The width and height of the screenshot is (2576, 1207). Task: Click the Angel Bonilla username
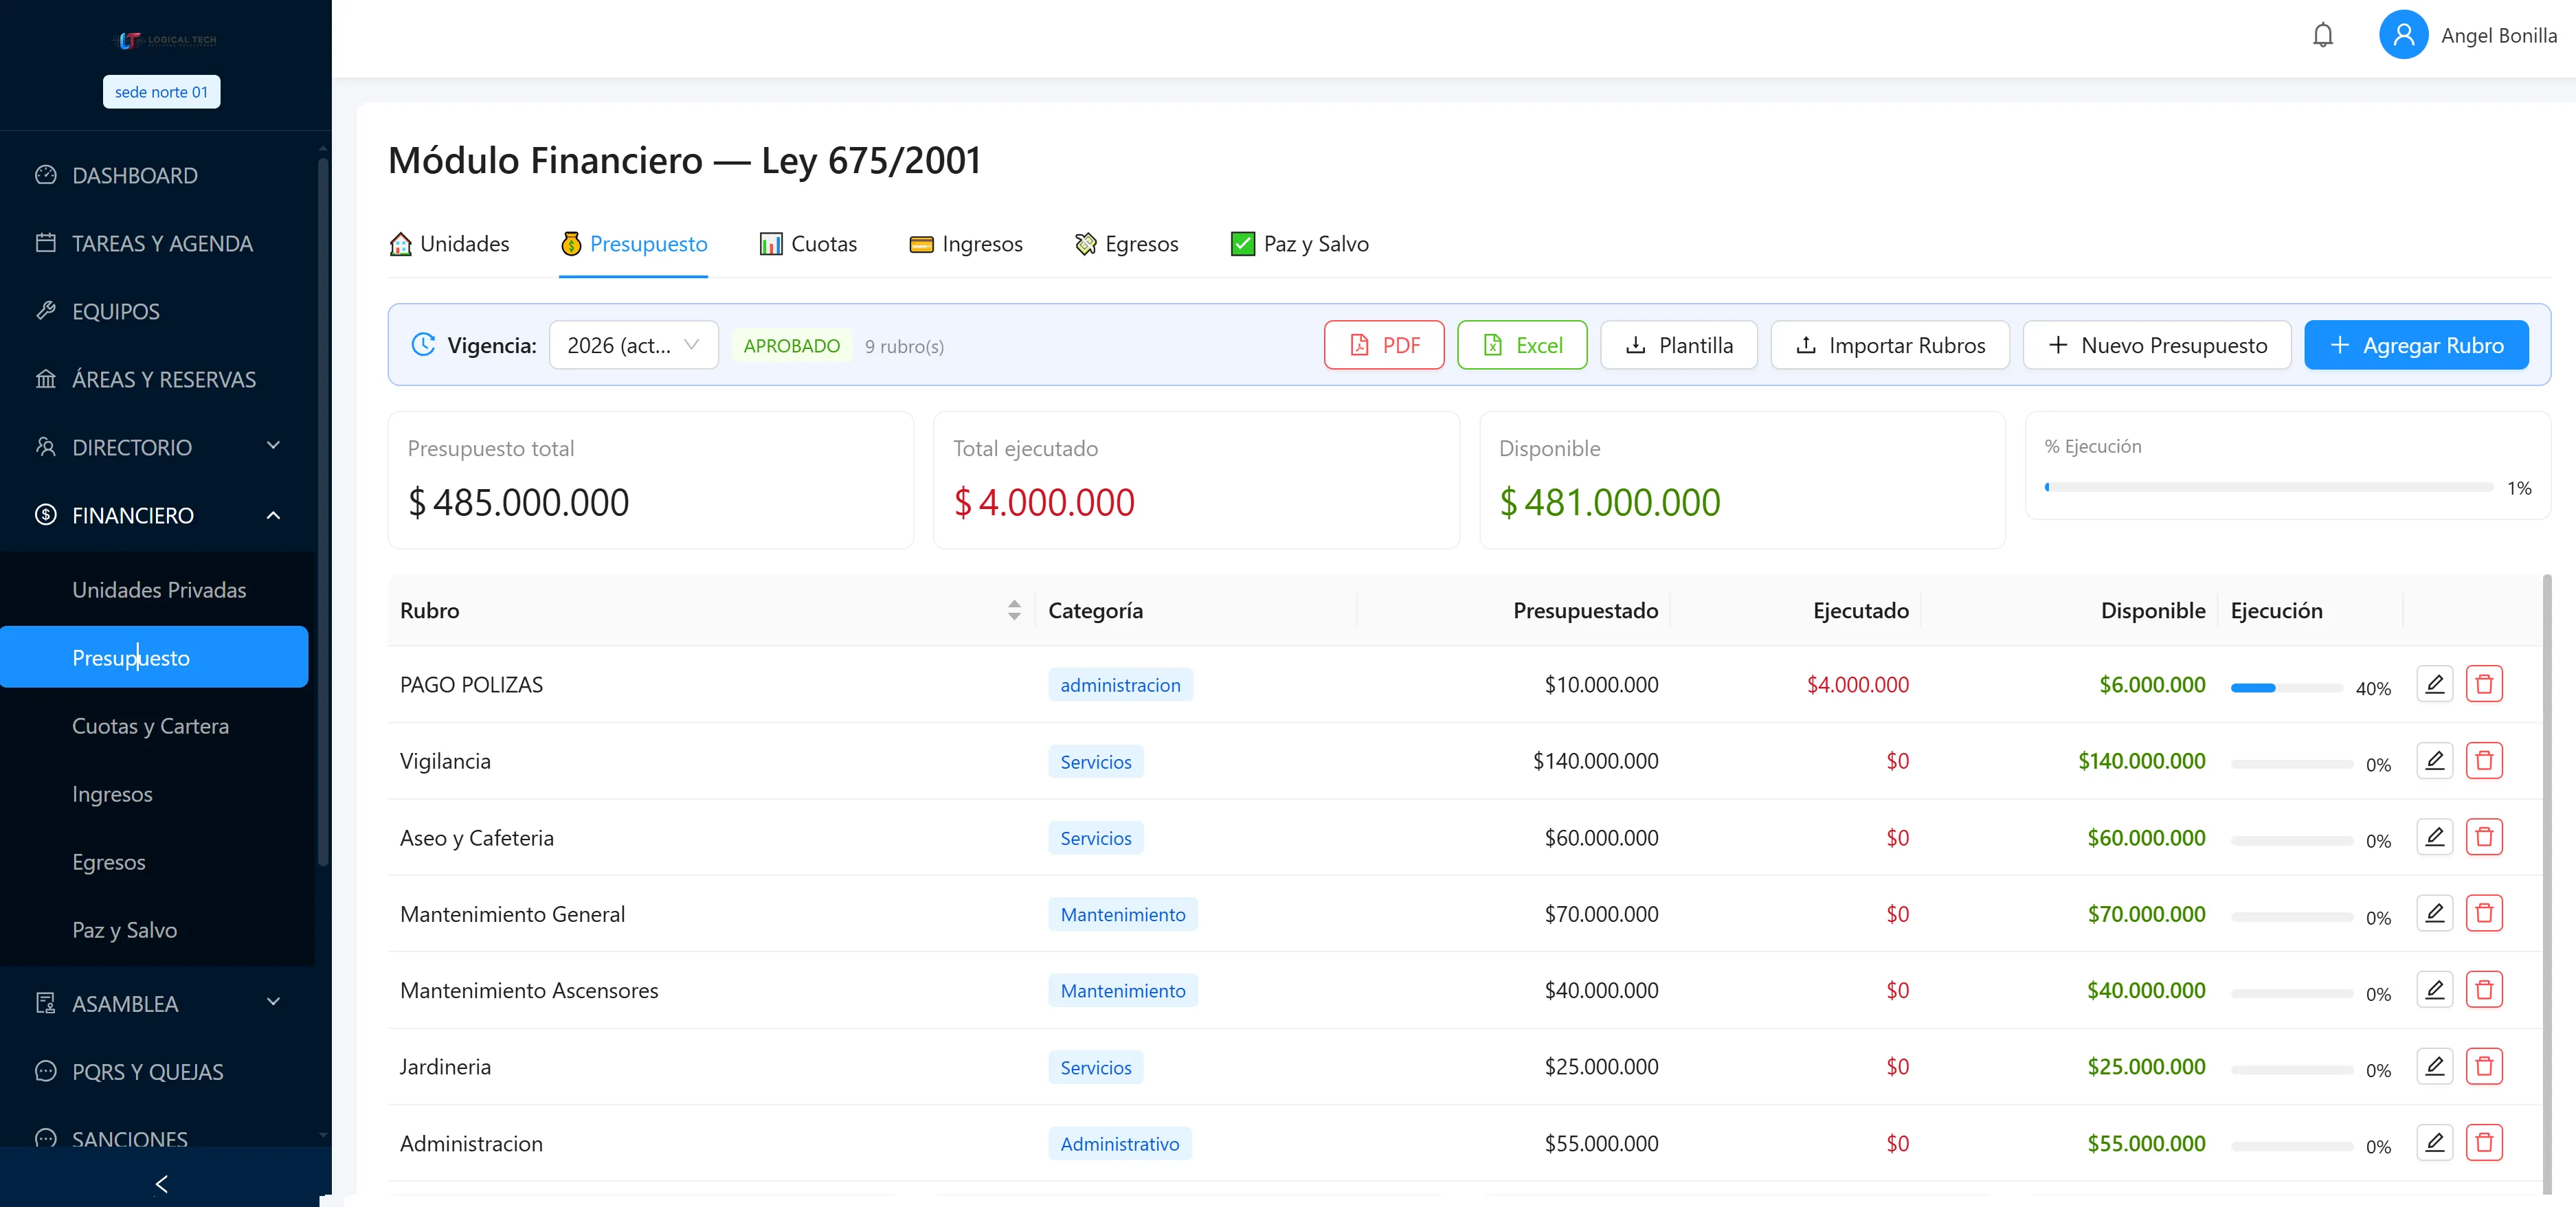point(2498,35)
